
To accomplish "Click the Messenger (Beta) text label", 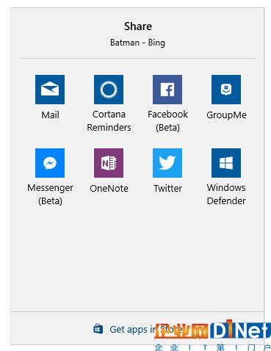I will coord(50,195).
